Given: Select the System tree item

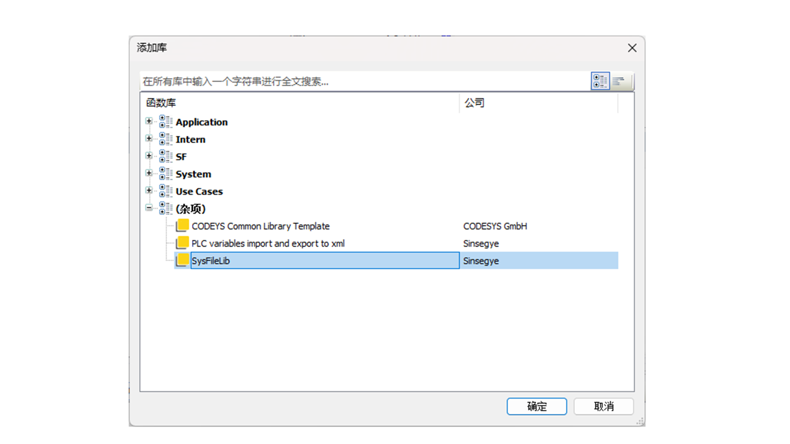Looking at the screenshot, I should (x=193, y=174).
